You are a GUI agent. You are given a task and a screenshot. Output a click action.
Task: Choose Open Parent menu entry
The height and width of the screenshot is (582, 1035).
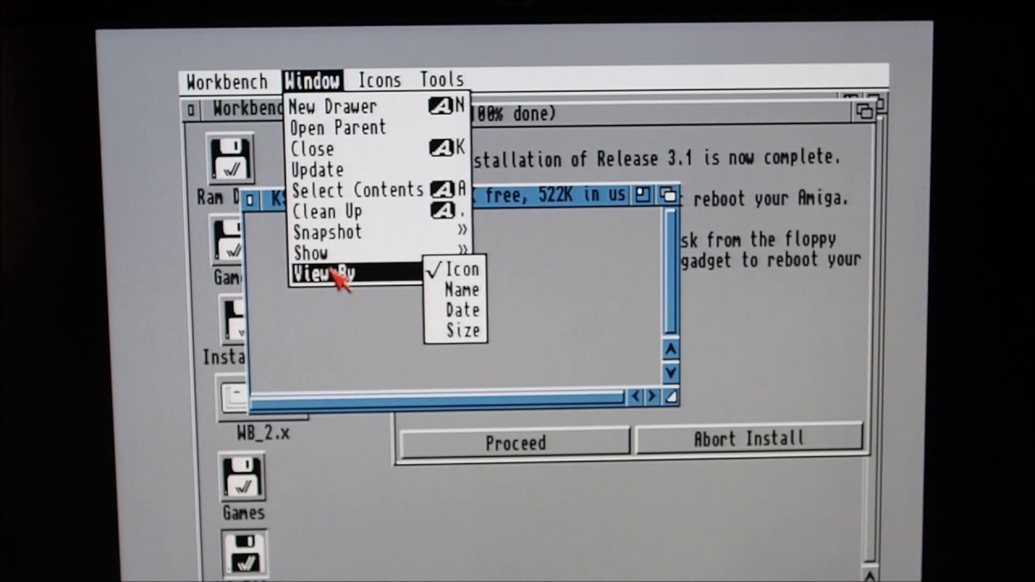pyautogui.click(x=377, y=128)
